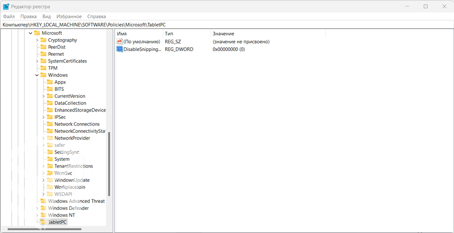454x233 pixels.
Task: Click the registry path address bar
Action: (x=227, y=25)
